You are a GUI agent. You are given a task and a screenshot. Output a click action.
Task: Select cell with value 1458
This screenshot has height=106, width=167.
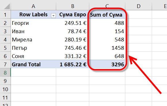pyautogui.click(x=107, y=48)
